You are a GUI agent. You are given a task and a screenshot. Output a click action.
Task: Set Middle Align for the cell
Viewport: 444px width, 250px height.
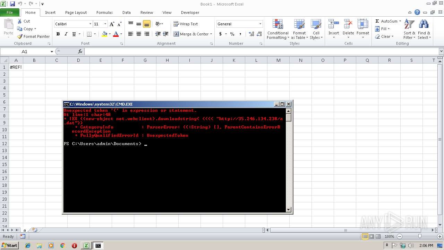coord(139,24)
